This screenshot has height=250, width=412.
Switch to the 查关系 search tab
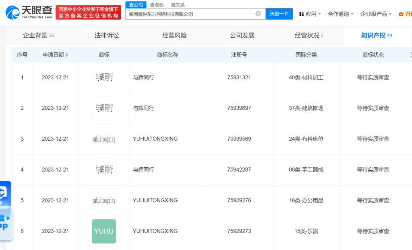pyautogui.click(x=178, y=5)
